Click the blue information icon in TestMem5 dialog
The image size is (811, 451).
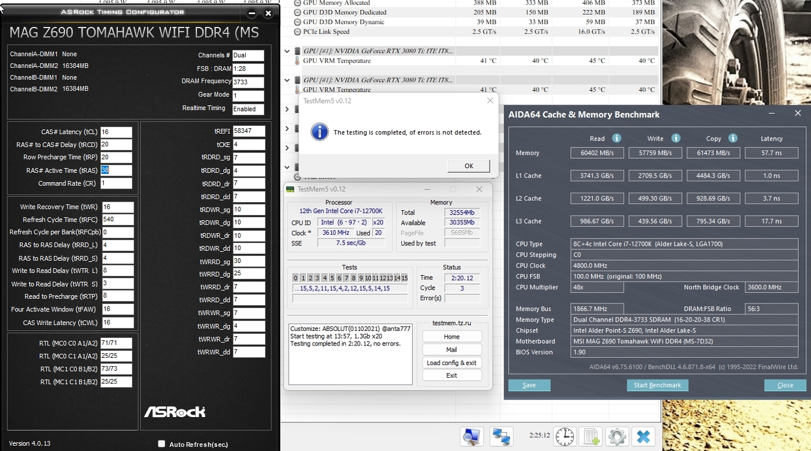tap(320, 132)
